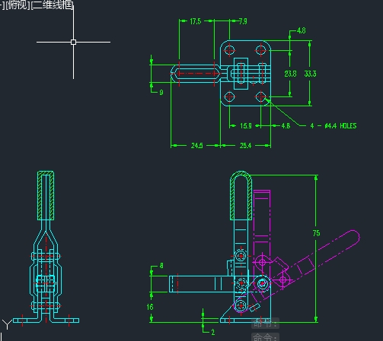Image resolution: width=383 pixels, height=341 pixels.
Task: Open the 俯视 view control menu
Action: (x=17, y=5)
